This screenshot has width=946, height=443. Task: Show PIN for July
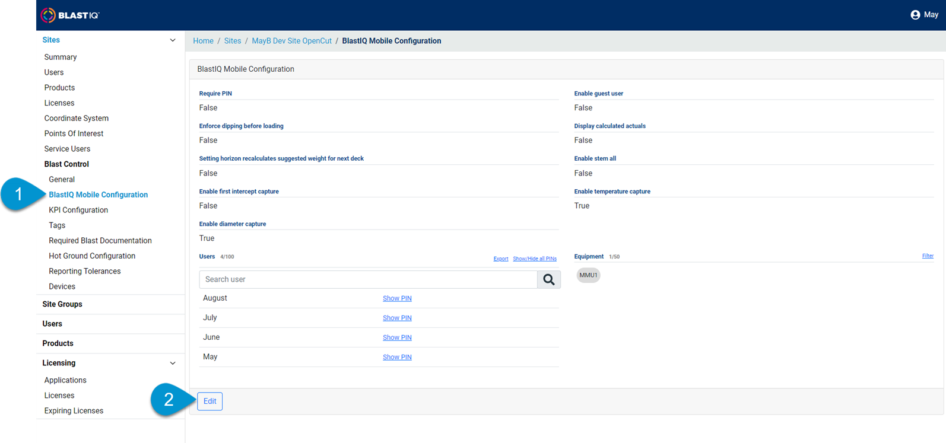pos(397,318)
